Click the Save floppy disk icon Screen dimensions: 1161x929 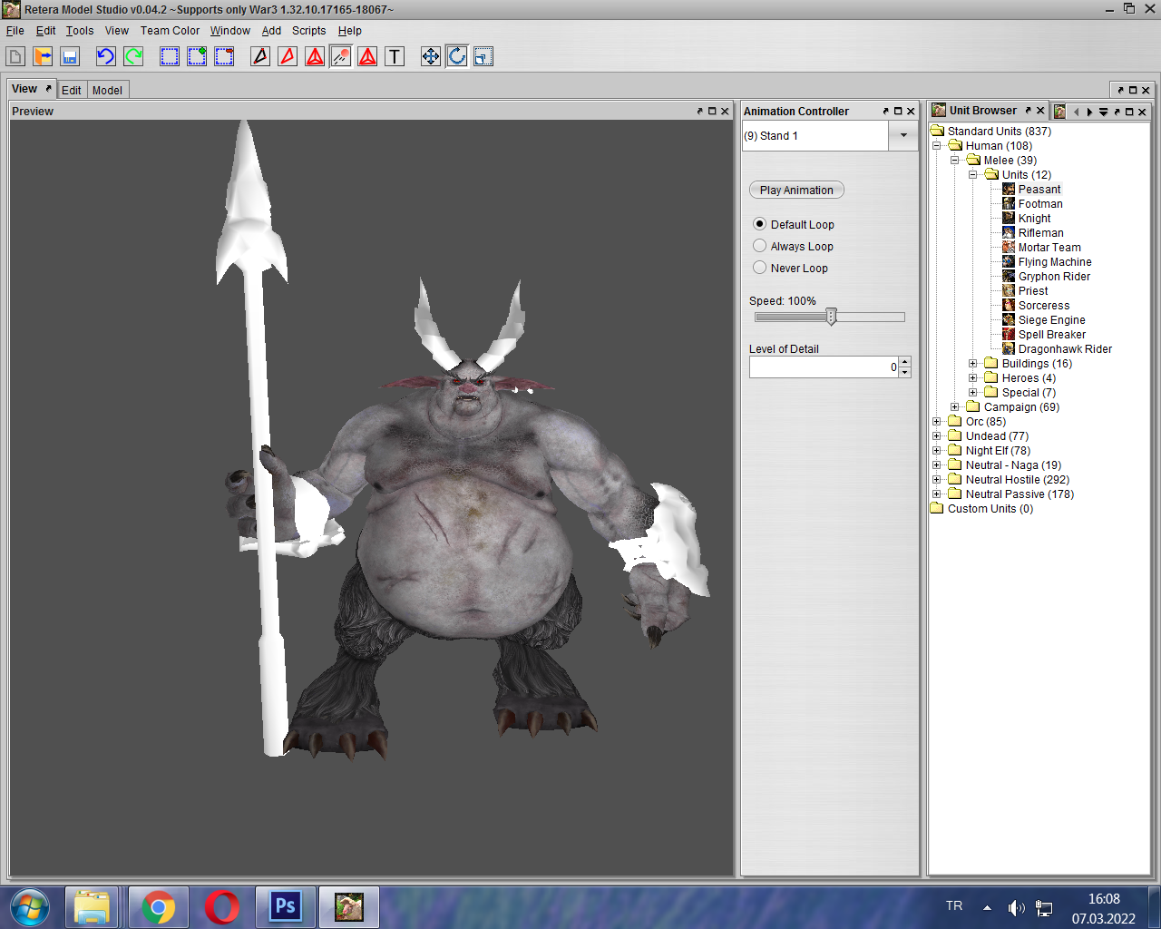pyautogui.click(x=70, y=56)
